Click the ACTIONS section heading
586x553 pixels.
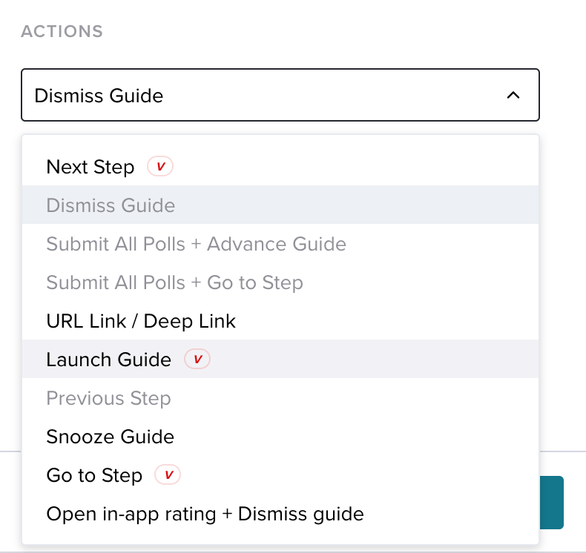(62, 31)
